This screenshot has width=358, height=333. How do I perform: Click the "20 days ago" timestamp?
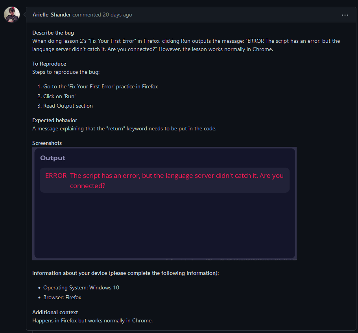(117, 15)
